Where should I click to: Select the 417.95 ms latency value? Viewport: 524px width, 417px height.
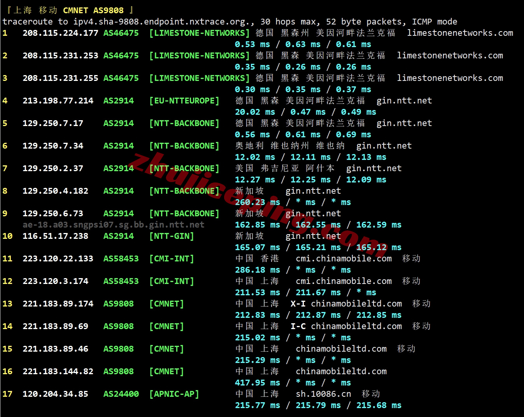click(258, 383)
